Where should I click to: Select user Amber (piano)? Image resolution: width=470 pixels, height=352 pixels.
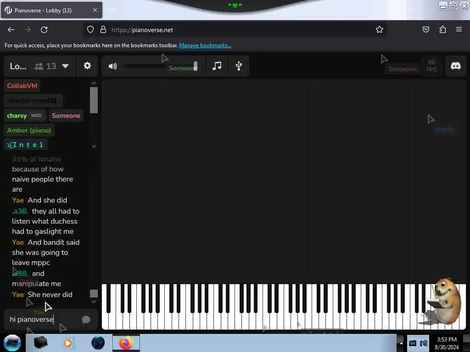click(x=29, y=130)
